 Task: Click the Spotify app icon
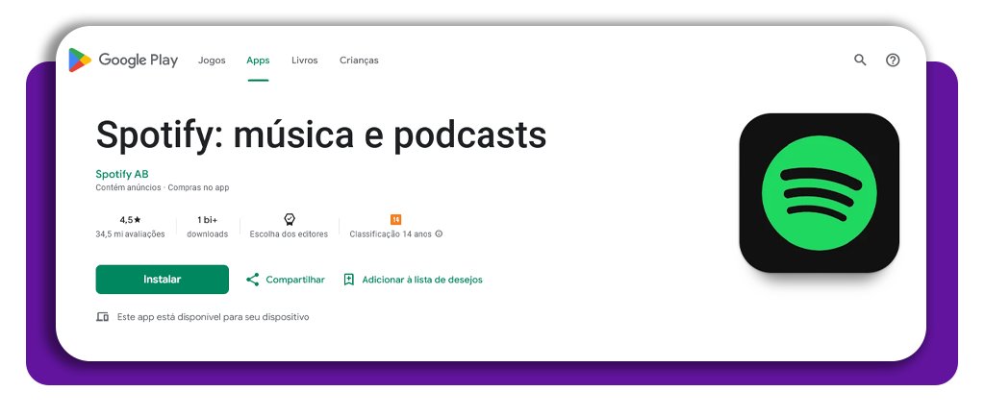click(820, 192)
